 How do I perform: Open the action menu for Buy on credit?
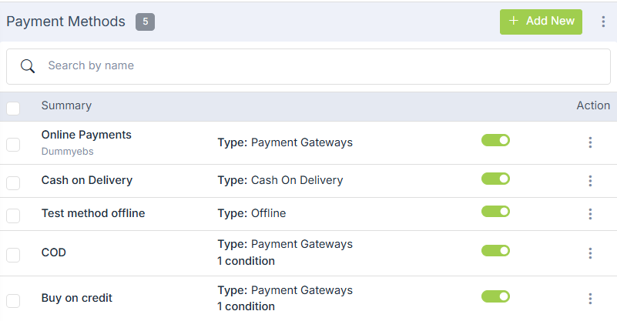(x=590, y=299)
